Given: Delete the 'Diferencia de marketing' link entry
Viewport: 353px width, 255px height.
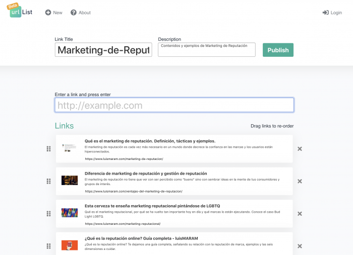Looking at the screenshot, I should (300, 181).
